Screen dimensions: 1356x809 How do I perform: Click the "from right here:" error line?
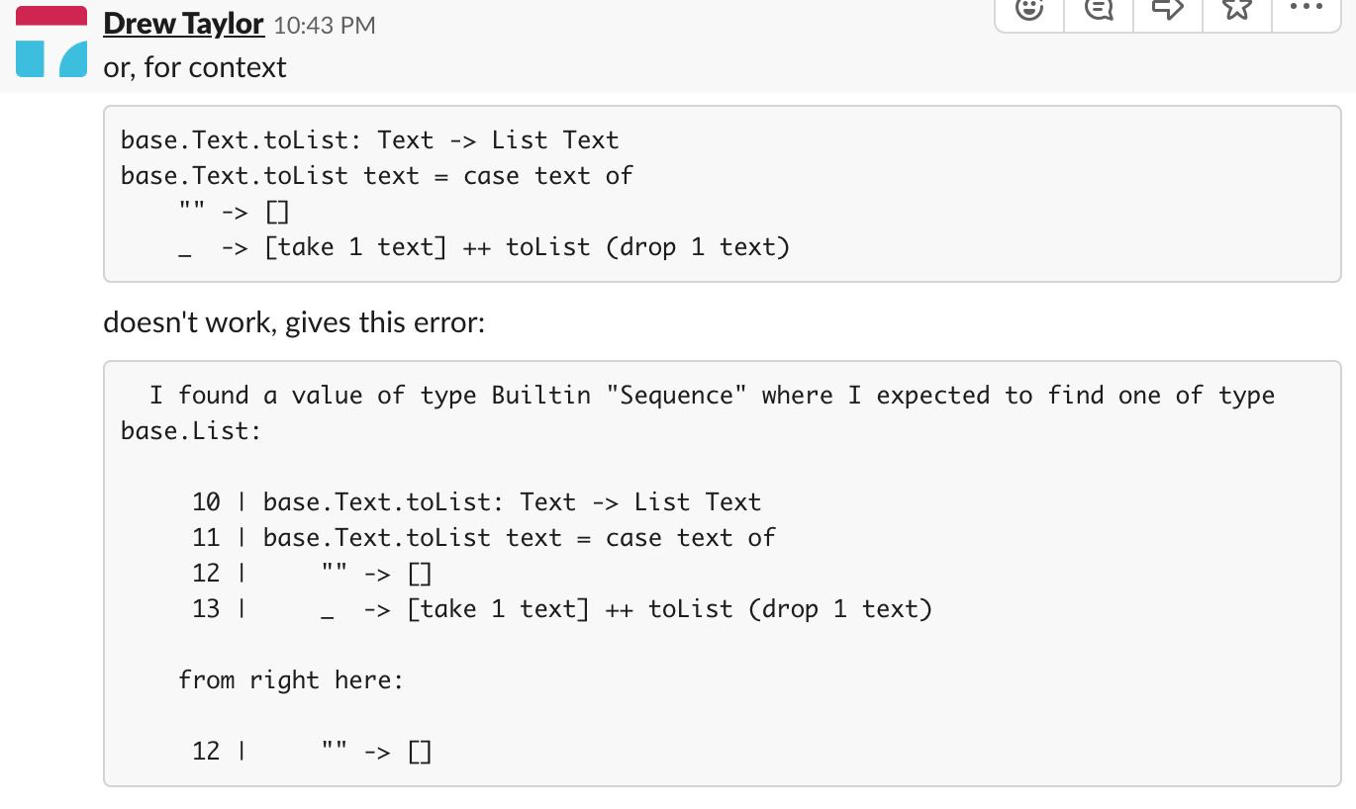tap(290, 679)
